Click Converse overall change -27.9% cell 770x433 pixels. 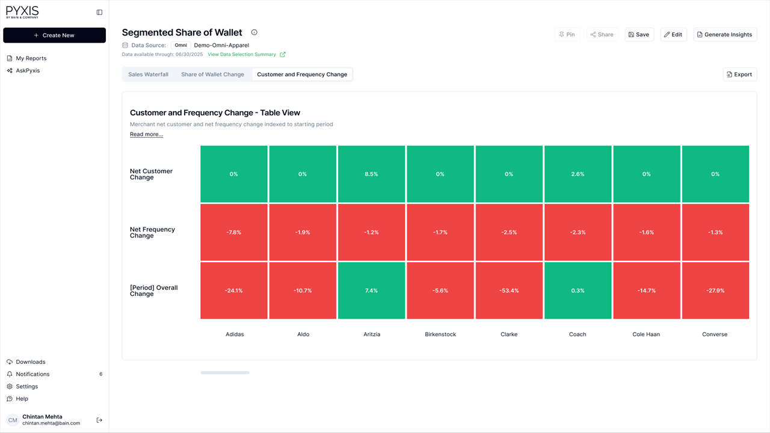point(715,290)
